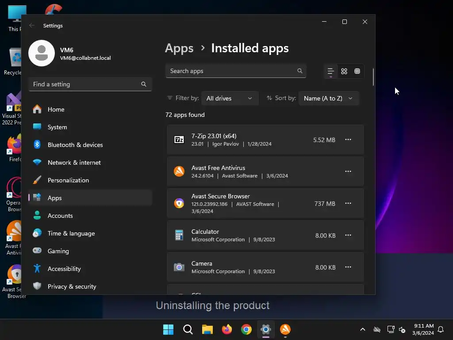Screen dimensions: 453x340
Task: Click the network tray icon
Action: tap(391, 329)
